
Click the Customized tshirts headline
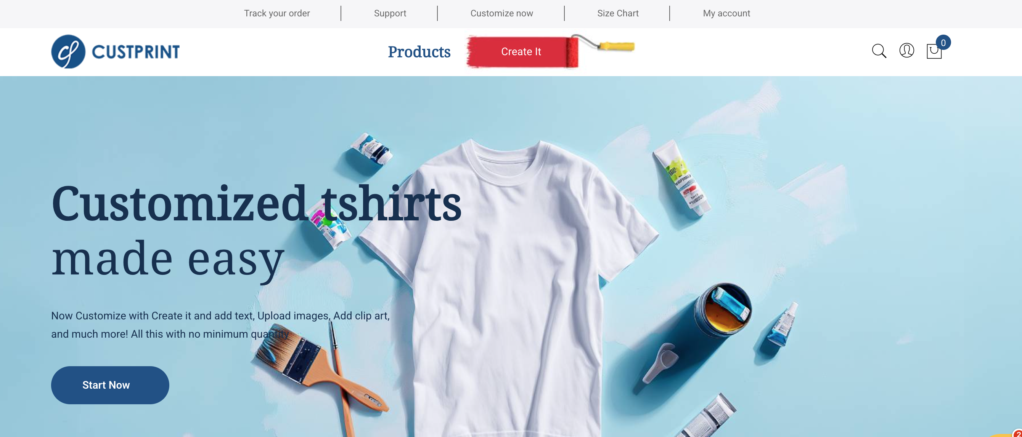click(256, 203)
